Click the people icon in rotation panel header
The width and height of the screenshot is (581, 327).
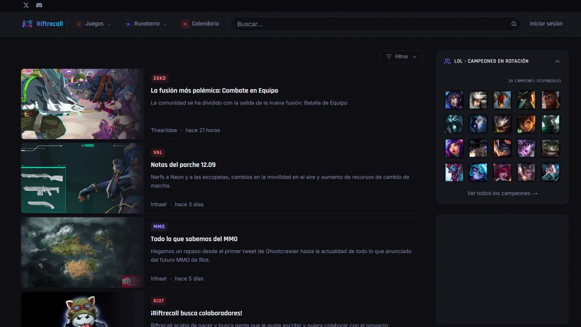[x=447, y=61]
